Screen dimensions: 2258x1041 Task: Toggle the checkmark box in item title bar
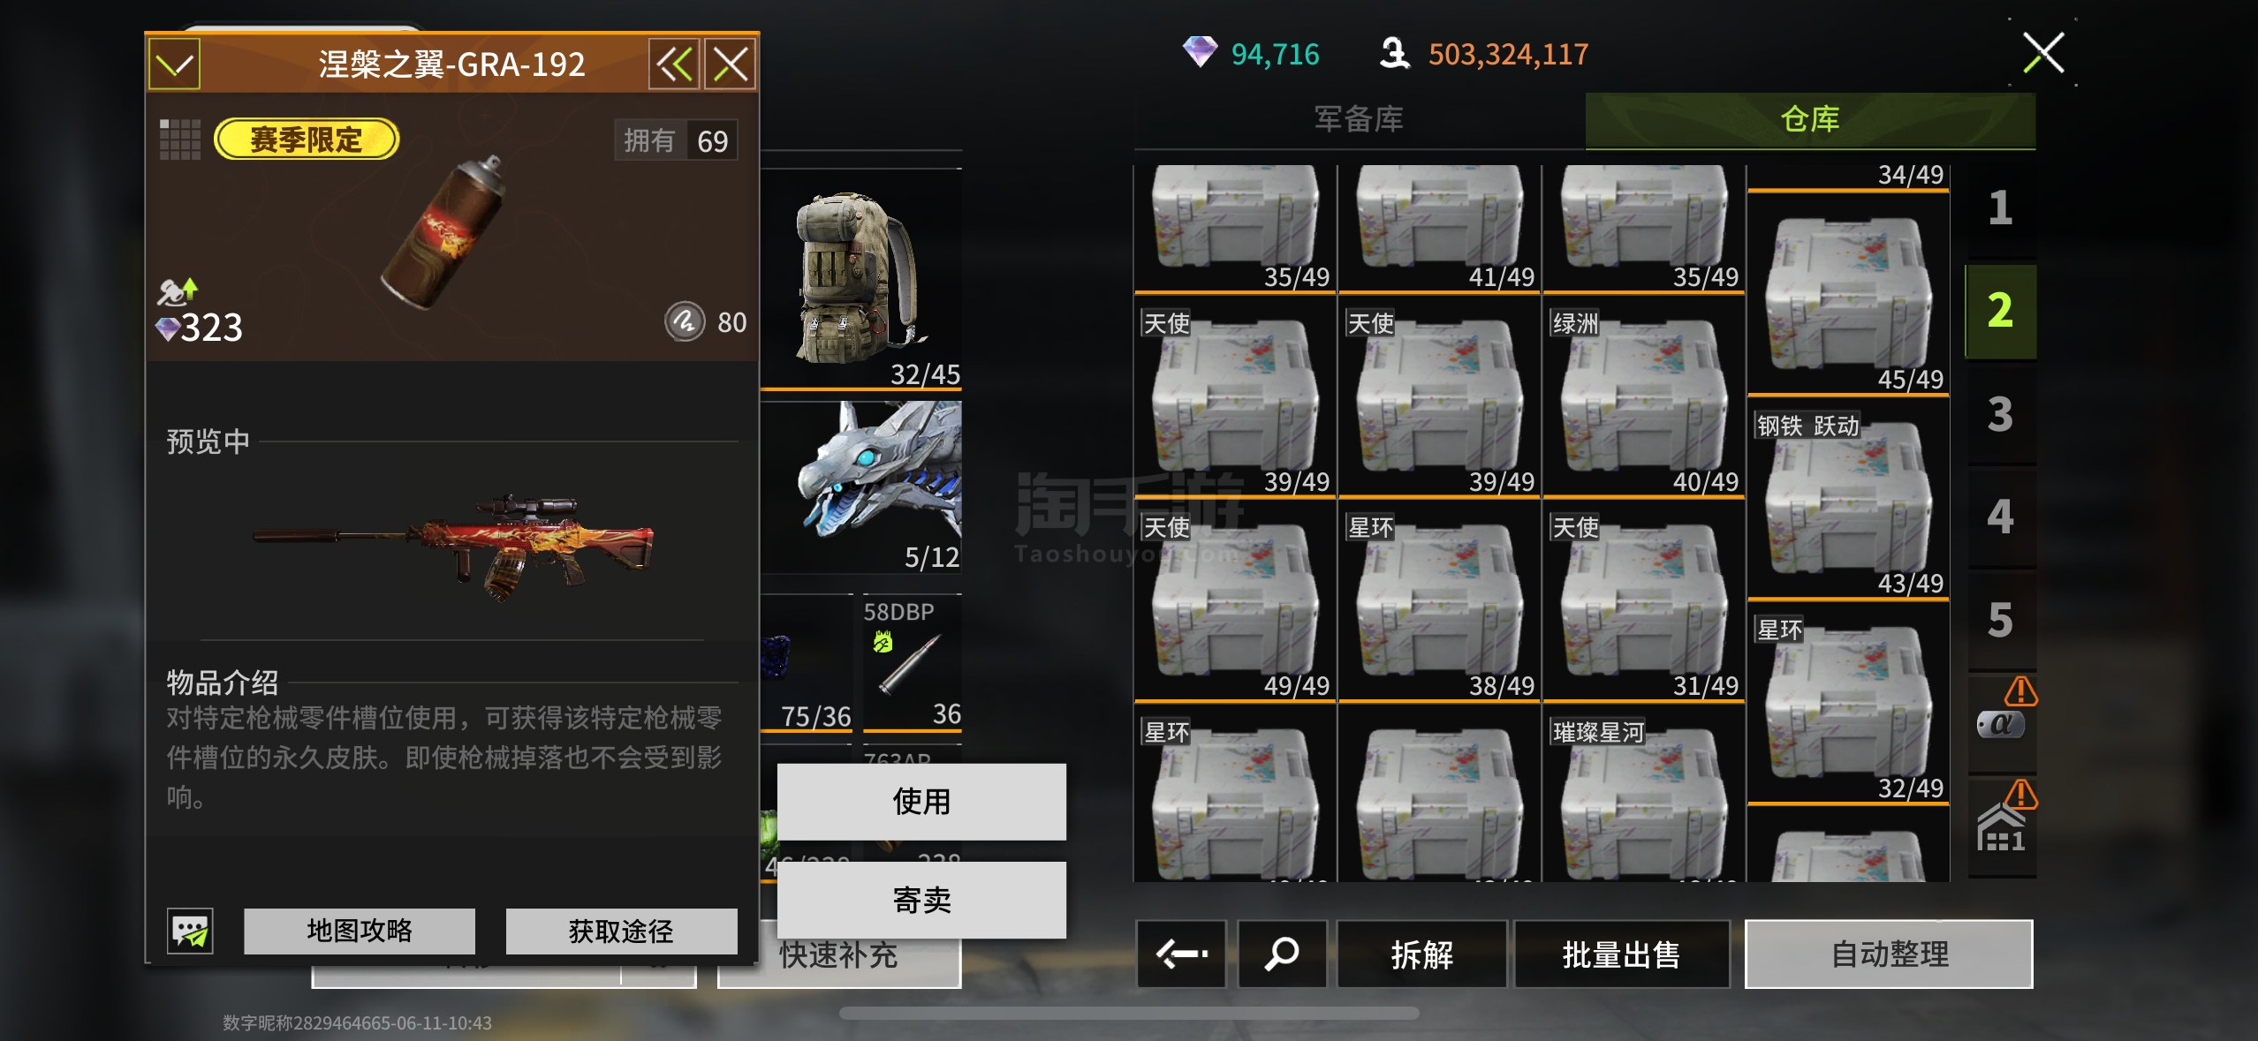[x=174, y=64]
